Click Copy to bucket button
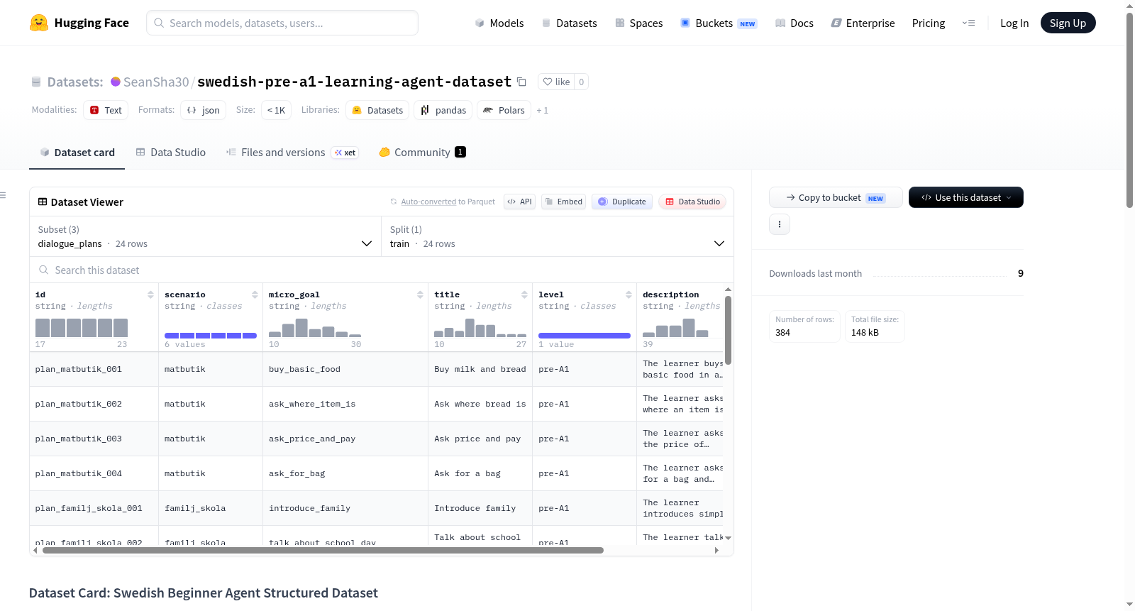This screenshot has height=611, width=1135. click(x=836, y=197)
